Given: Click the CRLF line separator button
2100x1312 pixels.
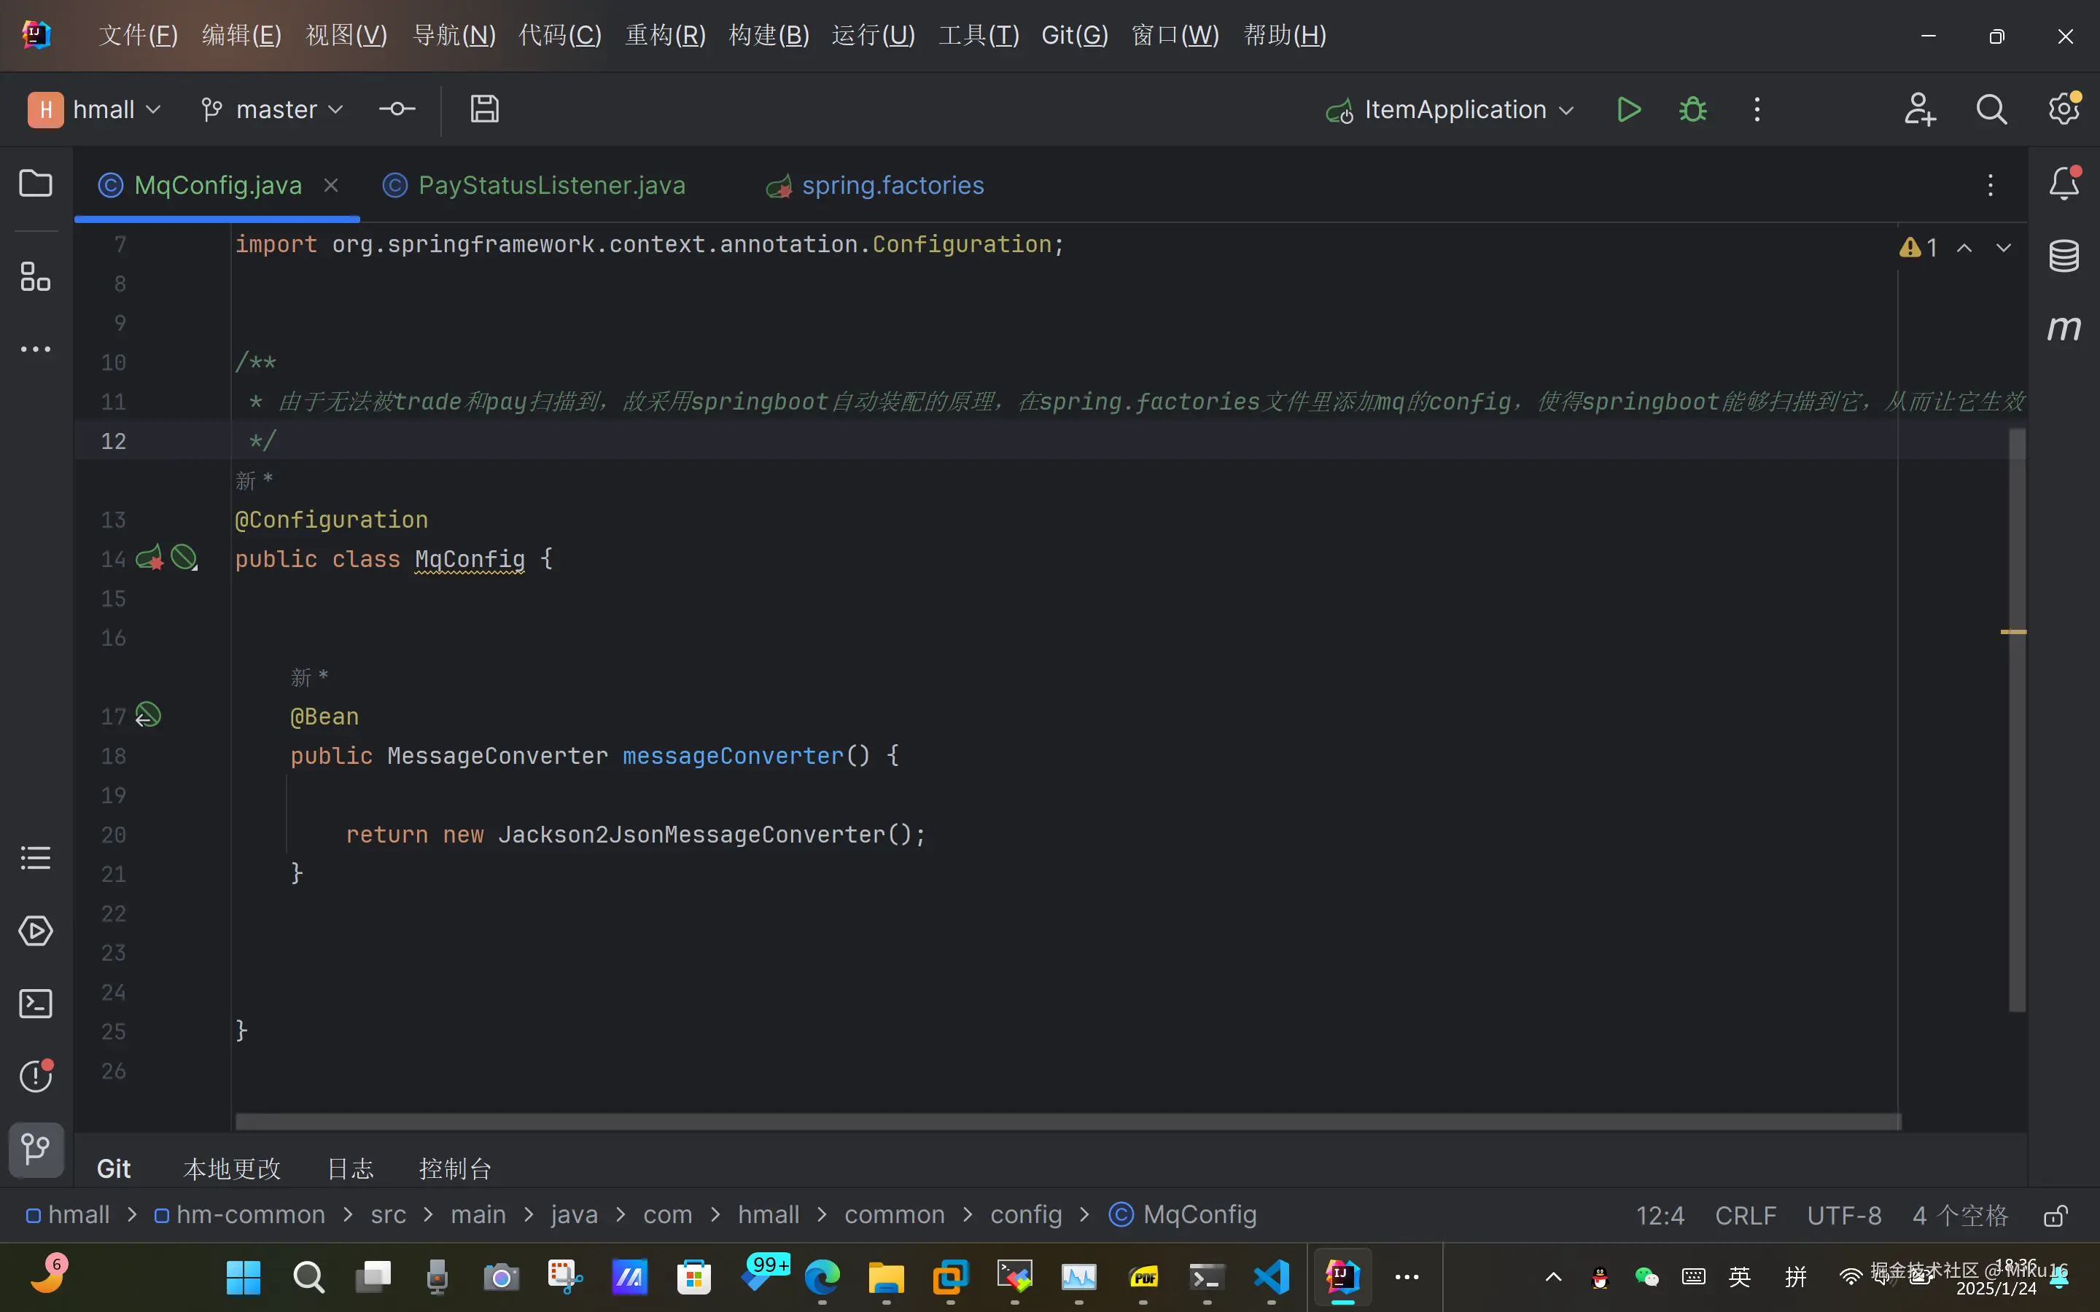Looking at the screenshot, I should (x=1745, y=1216).
